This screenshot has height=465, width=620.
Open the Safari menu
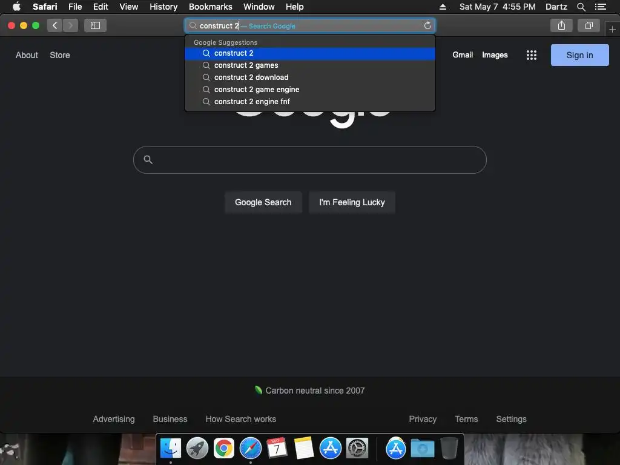click(x=45, y=7)
